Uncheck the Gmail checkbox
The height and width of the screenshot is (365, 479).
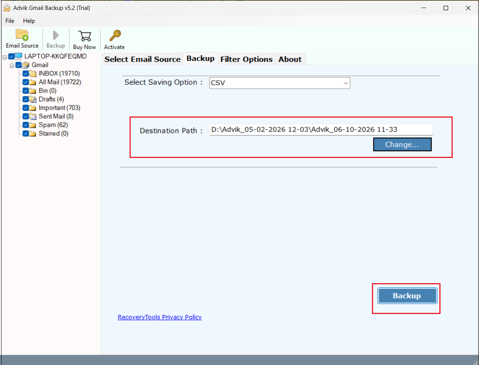pyautogui.click(x=18, y=65)
